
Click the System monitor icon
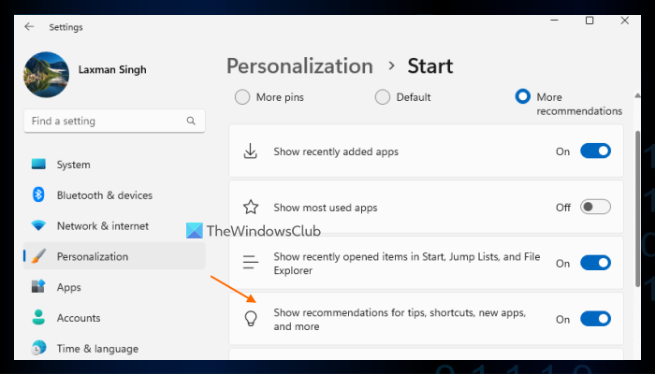coord(38,165)
